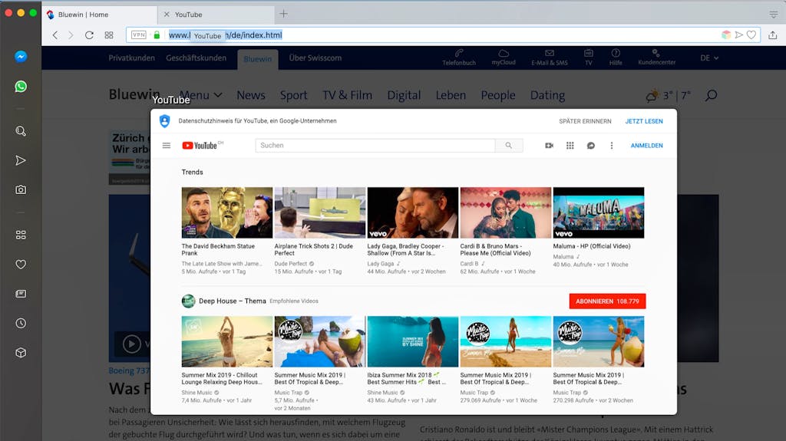786x441 pixels.
Task: Click the Privatkunden menu item
Action: (132, 58)
